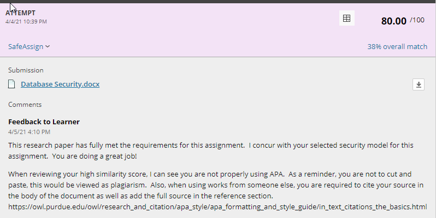View the 38% overall match report
Viewport: 436px width, 218px height.
coord(397,46)
